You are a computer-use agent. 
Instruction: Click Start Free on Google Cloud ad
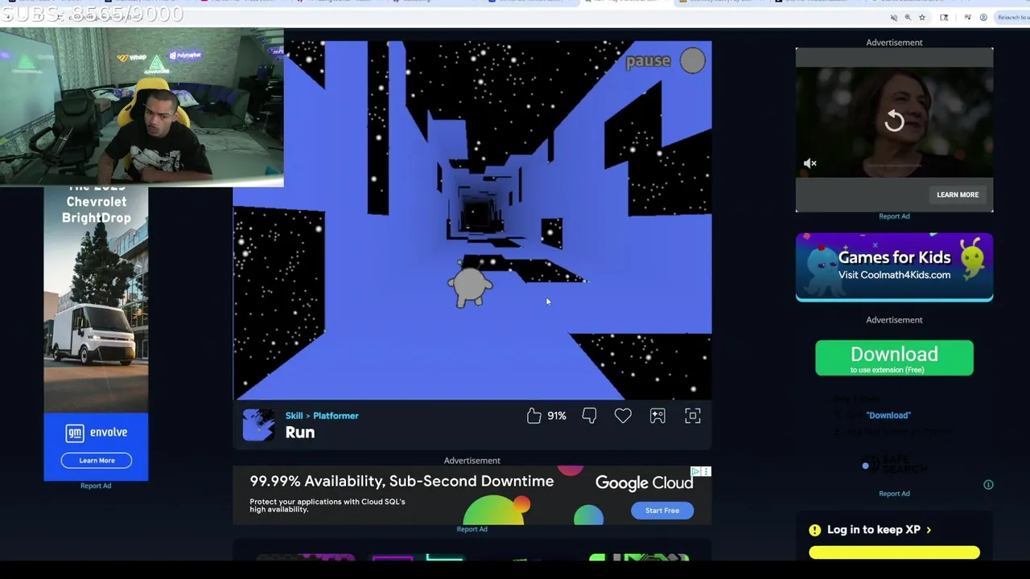[662, 511]
